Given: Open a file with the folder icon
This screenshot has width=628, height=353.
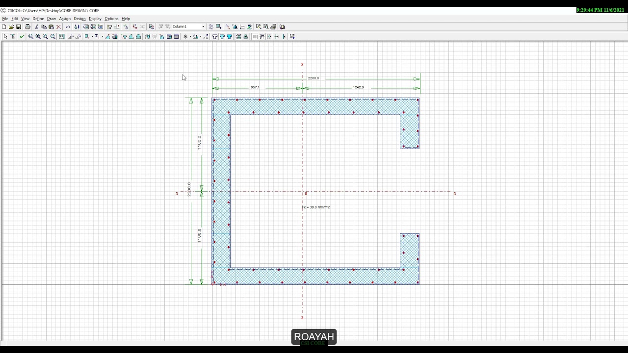Looking at the screenshot, I should pos(11,27).
